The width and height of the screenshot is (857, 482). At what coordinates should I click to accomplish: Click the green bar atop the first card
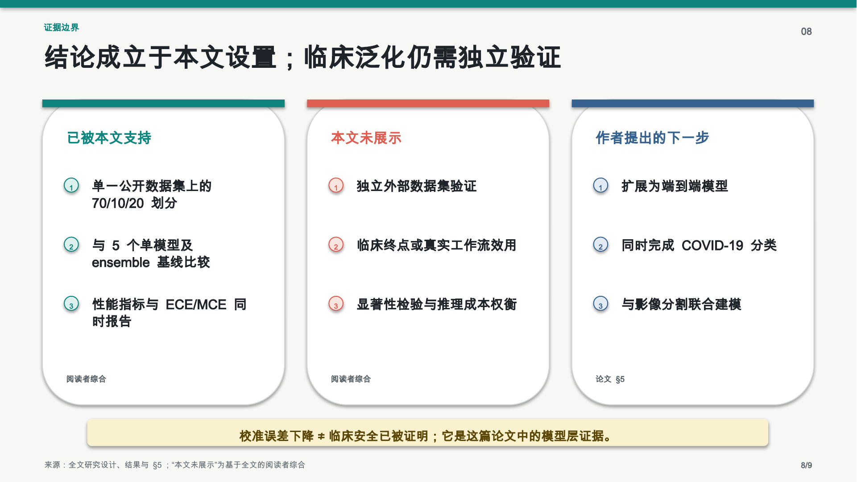pyautogui.click(x=163, y=103)
